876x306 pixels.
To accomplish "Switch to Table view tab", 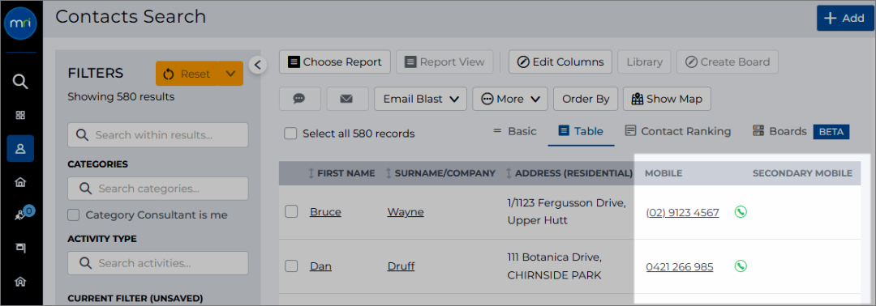I will [x=581, y=131].
